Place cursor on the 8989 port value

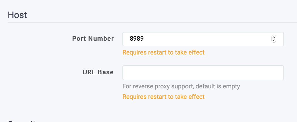[137, 39]
